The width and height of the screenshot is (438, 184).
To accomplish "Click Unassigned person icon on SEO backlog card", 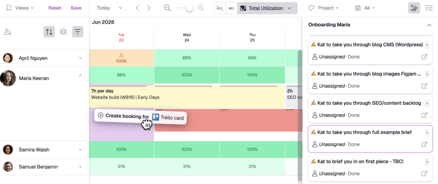I will (314, 115).
